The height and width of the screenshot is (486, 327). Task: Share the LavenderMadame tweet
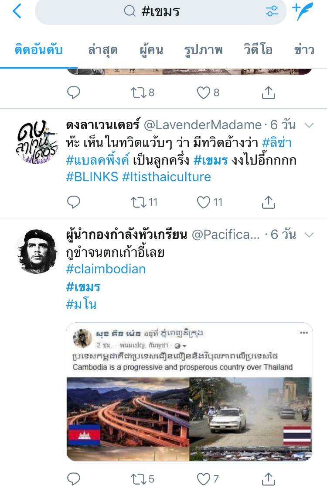269,202
